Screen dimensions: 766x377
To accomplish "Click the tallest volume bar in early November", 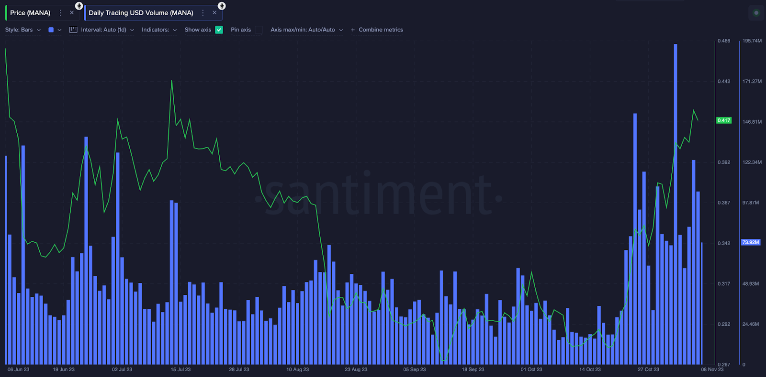I will [676, 204].
